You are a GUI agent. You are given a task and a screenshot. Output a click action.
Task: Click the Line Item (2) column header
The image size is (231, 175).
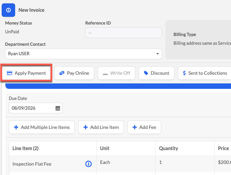coord(26,148)
